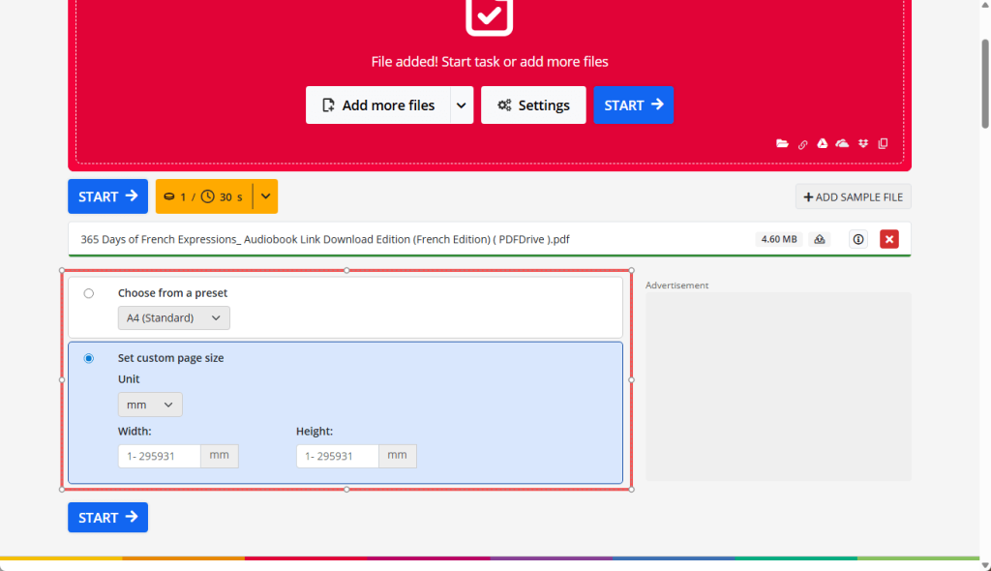Open the A4 (Standard) preset dropdown

click(x=173, y=317)
